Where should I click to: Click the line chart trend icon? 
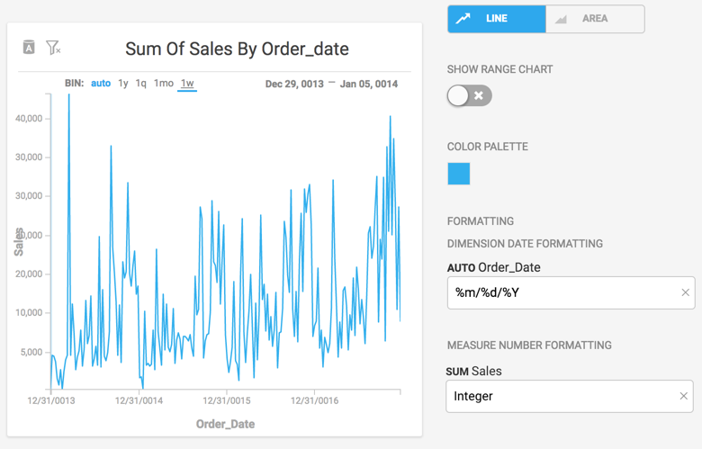coord(463,19)
